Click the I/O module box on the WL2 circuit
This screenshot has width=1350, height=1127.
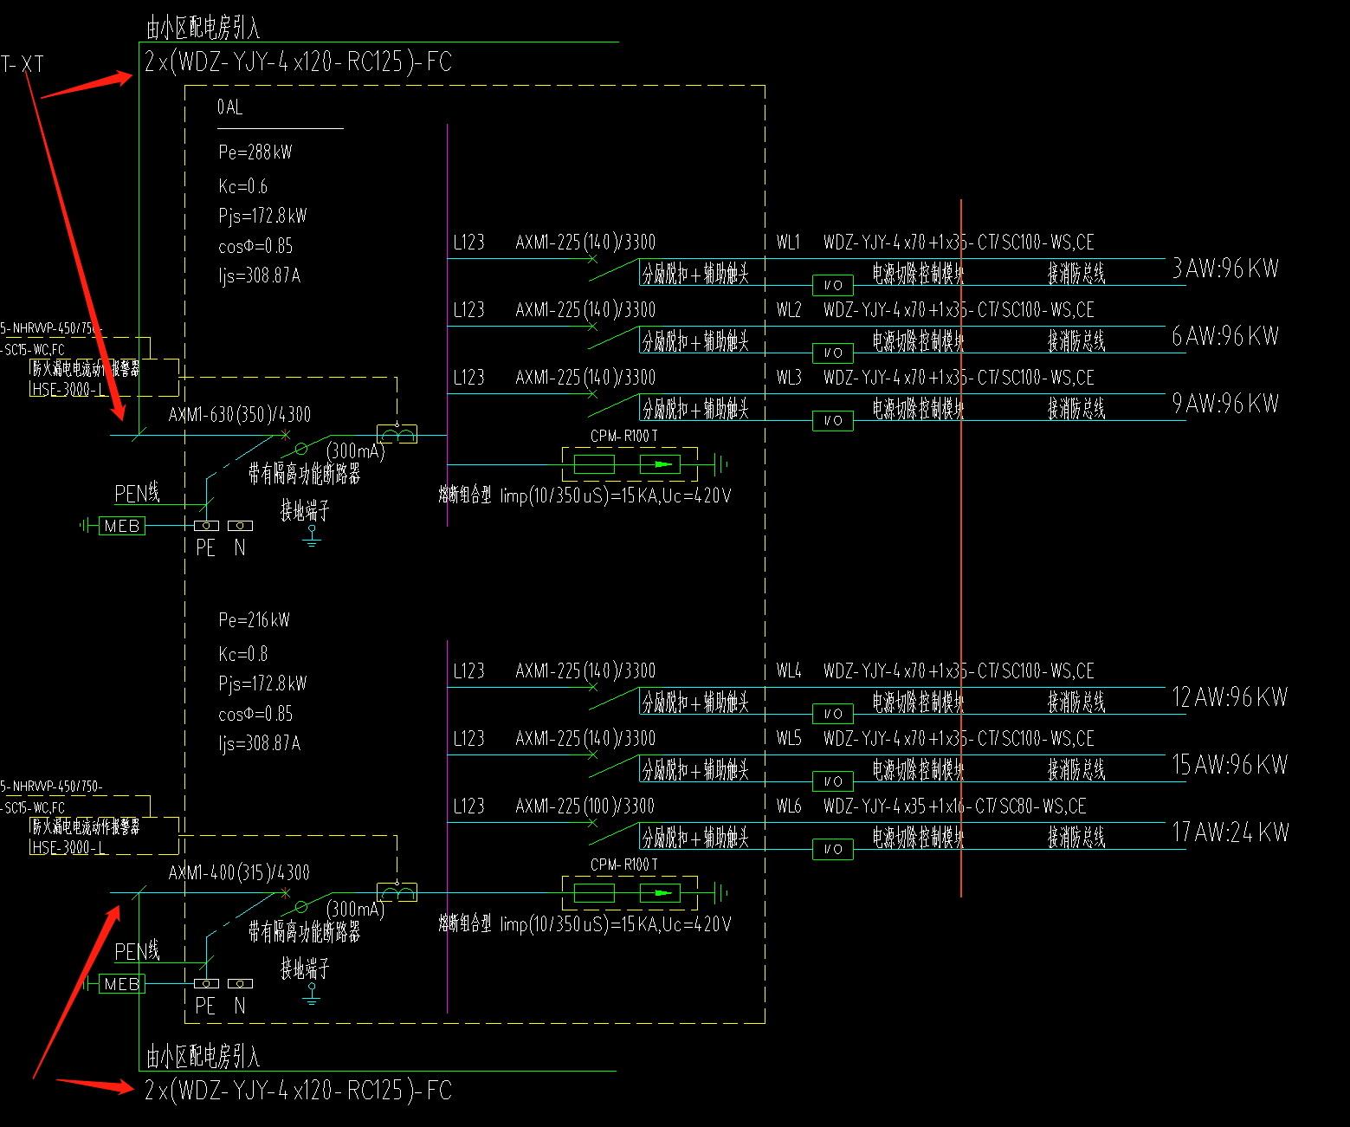[833, 353]
